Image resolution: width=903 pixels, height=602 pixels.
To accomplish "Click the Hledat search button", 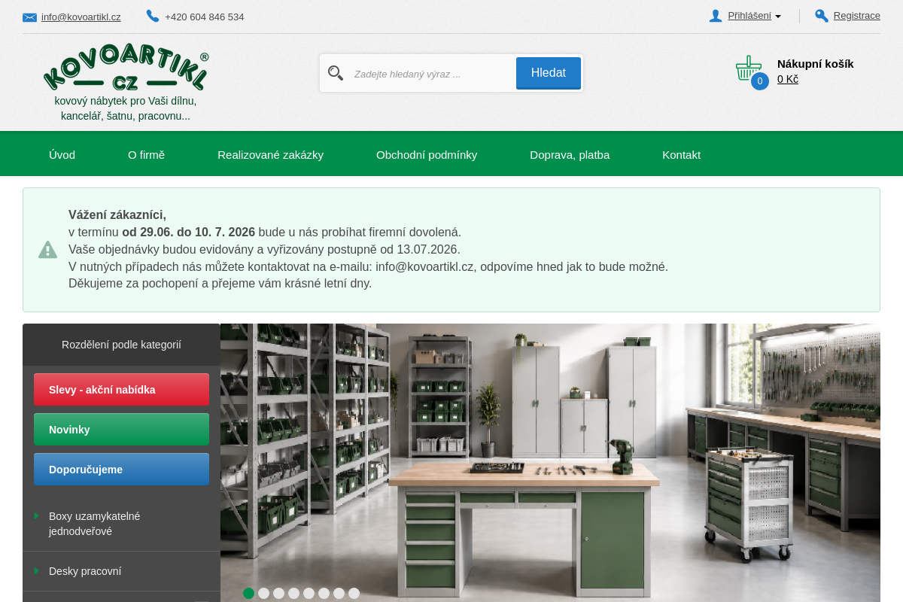I will (x=549, y=73).
